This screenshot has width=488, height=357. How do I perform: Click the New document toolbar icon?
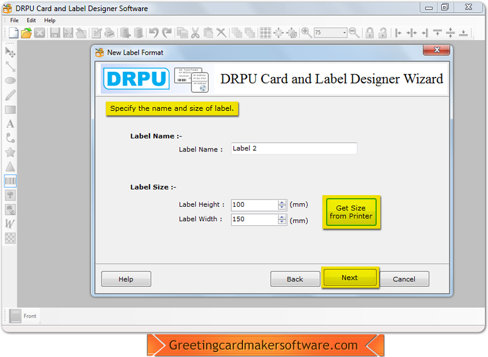[14, 33]
